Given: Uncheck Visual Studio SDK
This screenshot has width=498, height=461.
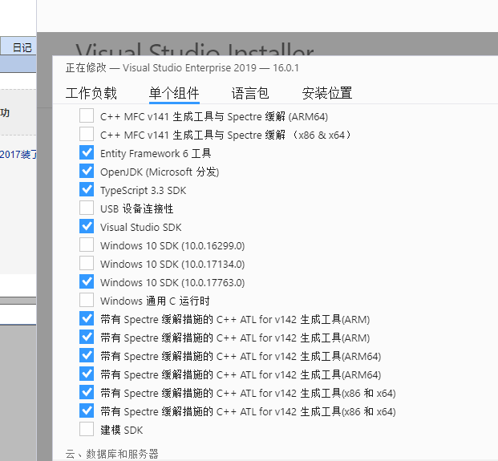Looking at the screenshot, I should 87,226.
